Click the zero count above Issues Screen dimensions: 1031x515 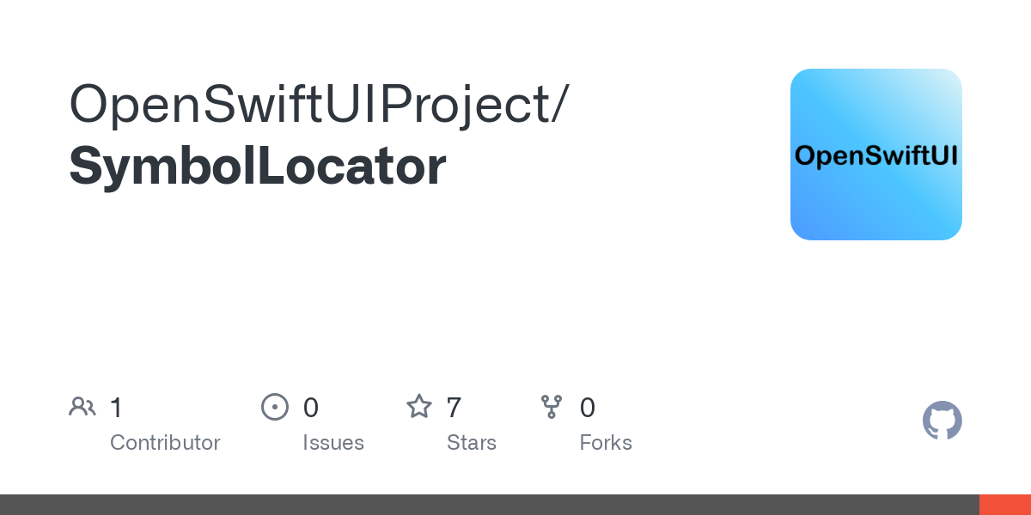311,408
